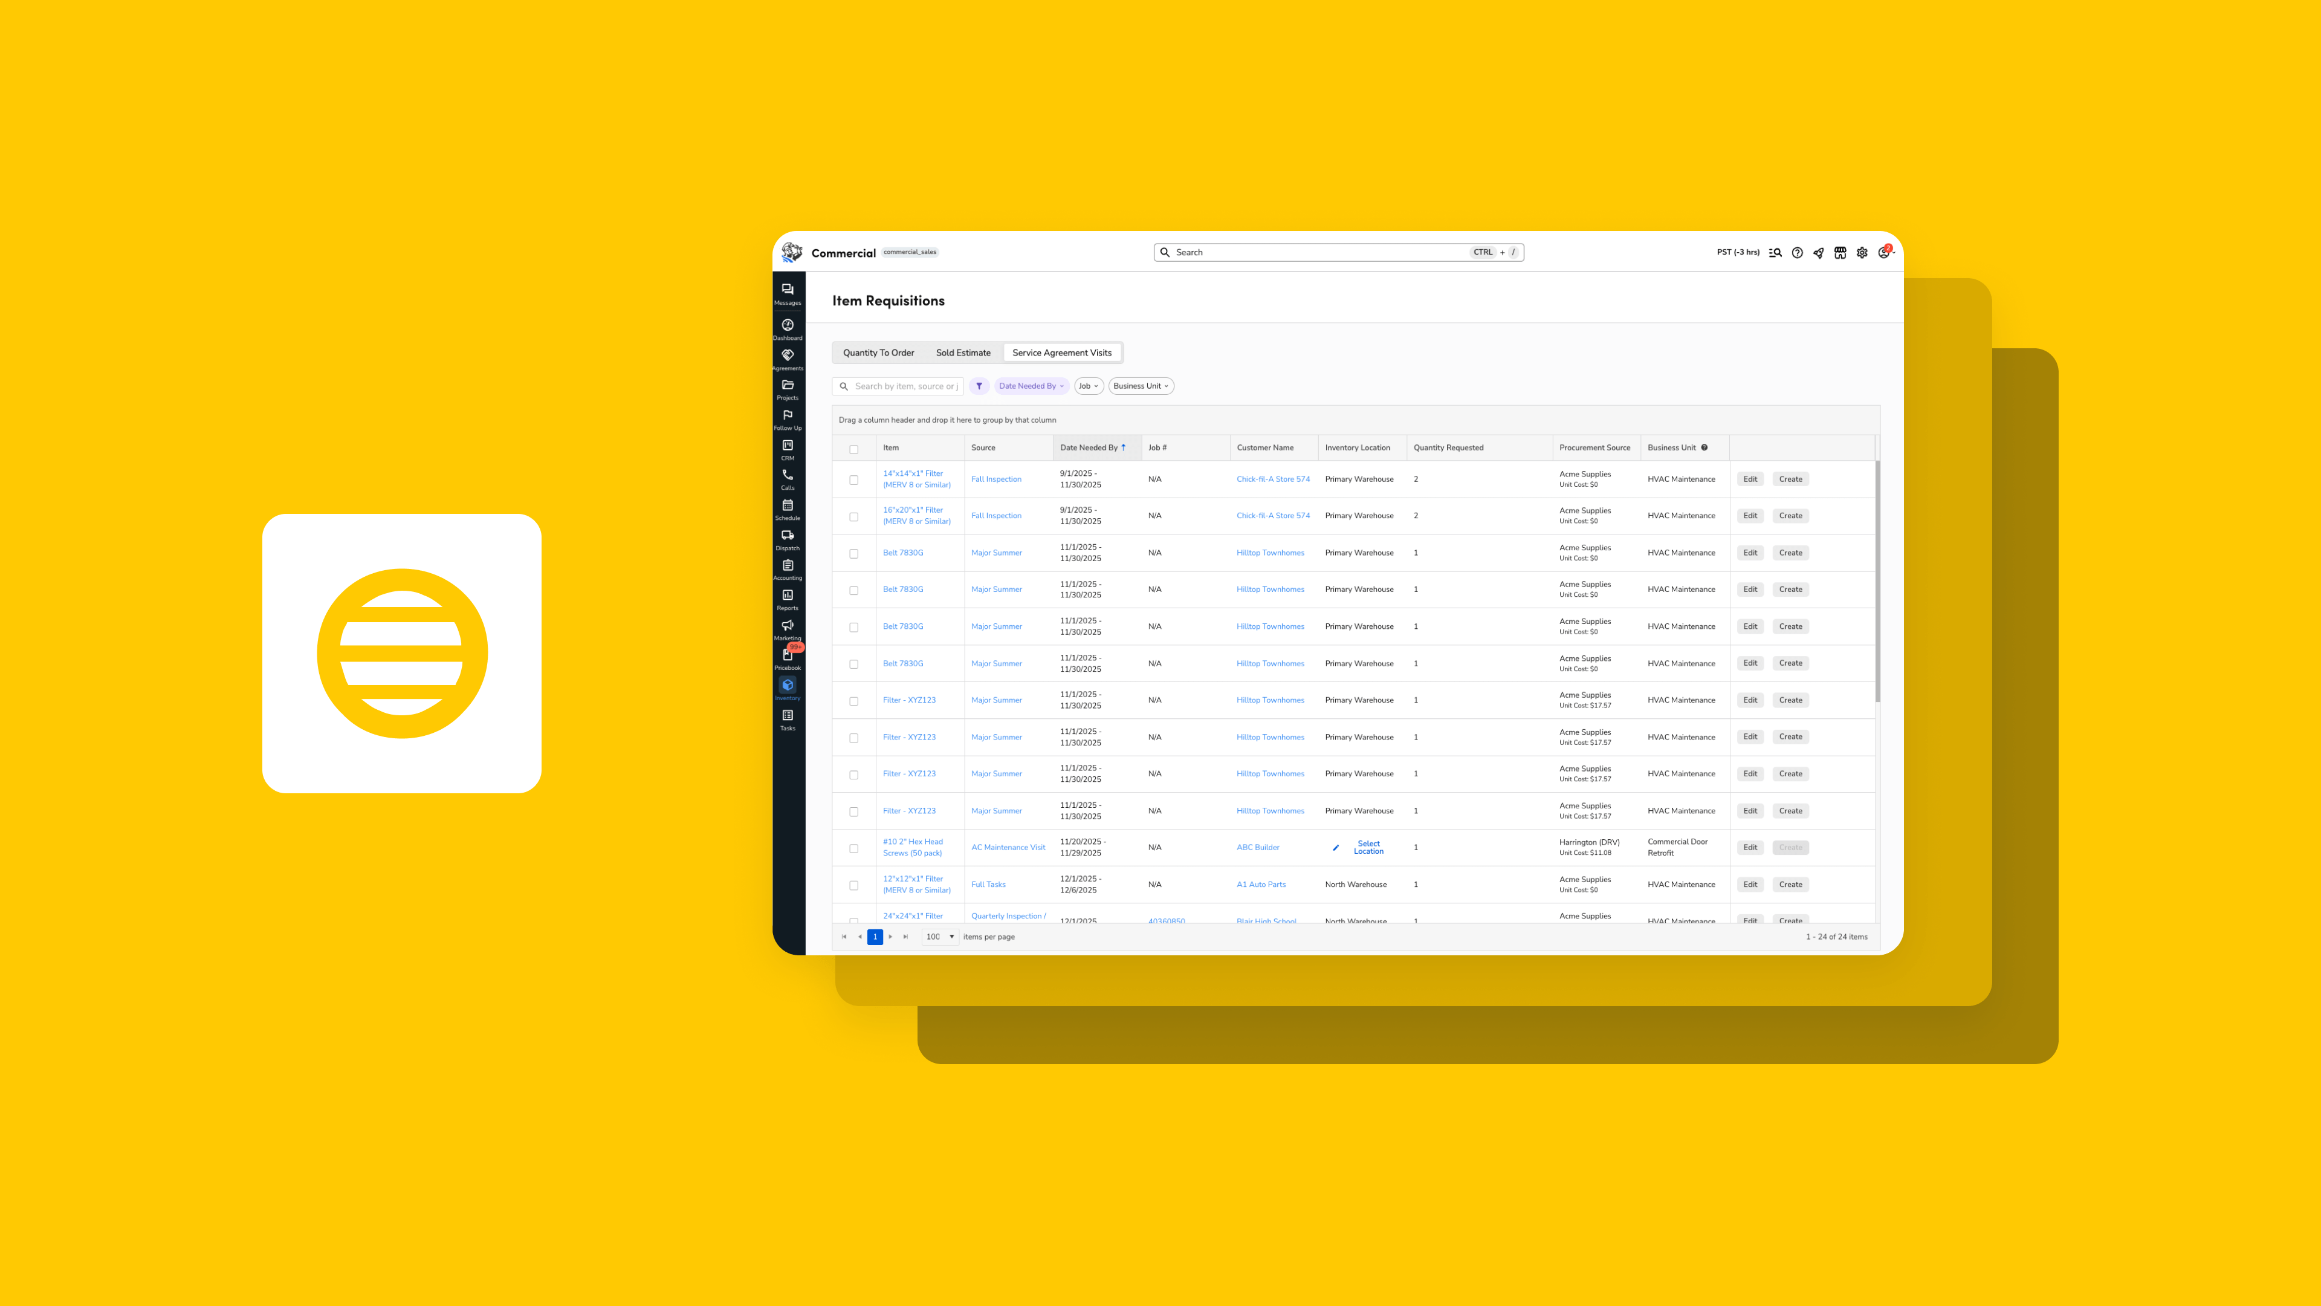Open the items per page dropdown
Screen dimensions: 2321x1306
point(940,937)
